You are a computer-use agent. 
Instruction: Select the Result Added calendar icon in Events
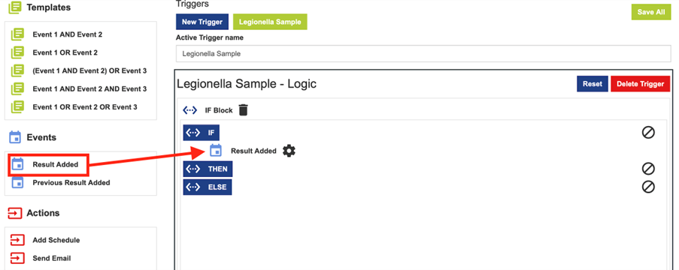tap(17, 164)
